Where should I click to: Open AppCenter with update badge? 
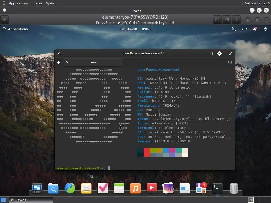[201, 188]
